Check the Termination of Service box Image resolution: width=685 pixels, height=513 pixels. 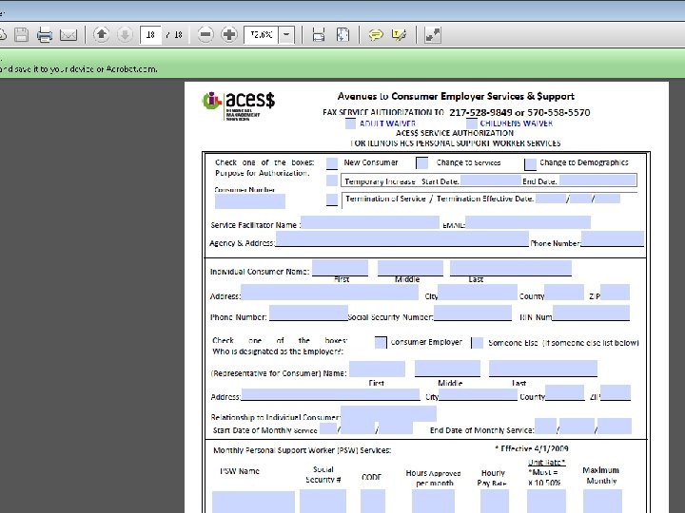[332, 199]
